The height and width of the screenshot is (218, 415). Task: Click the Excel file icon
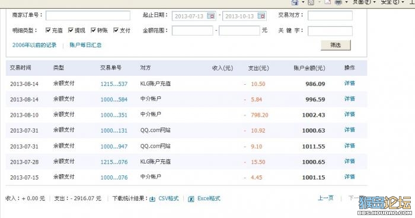coord(191,199)
